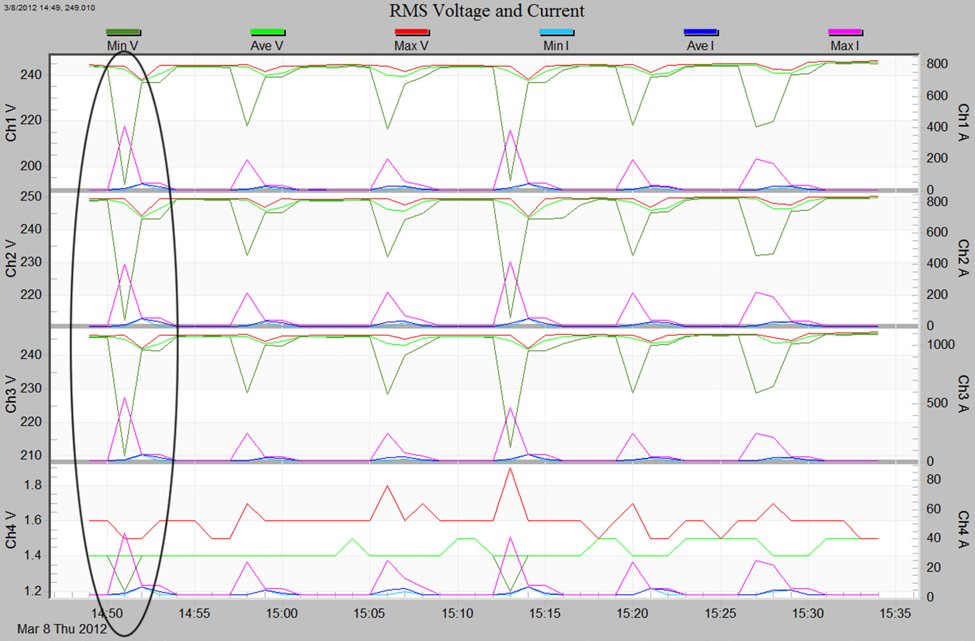Click the Ave V bright green legend swatch
This screenshot has height=641, width=975.
click(x=267, y=33)
